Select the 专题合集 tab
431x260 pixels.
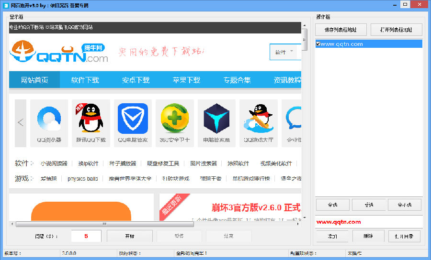[x=237, y=80]
